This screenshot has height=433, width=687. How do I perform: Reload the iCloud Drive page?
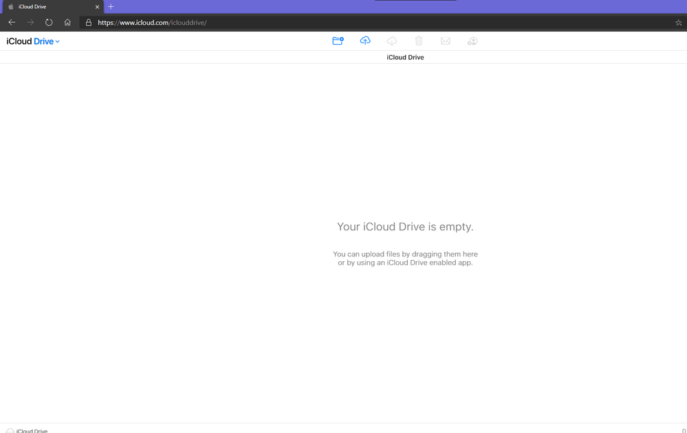(x=49, y=22)
